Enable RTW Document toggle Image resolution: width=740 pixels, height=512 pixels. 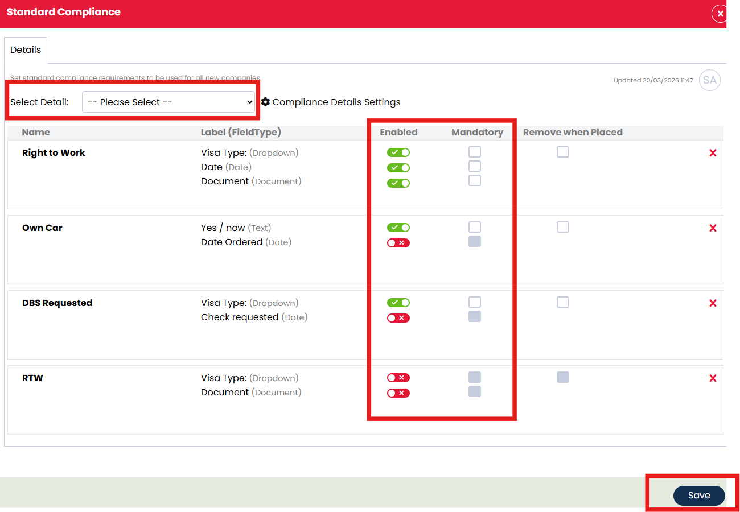[x=398, y=393]
